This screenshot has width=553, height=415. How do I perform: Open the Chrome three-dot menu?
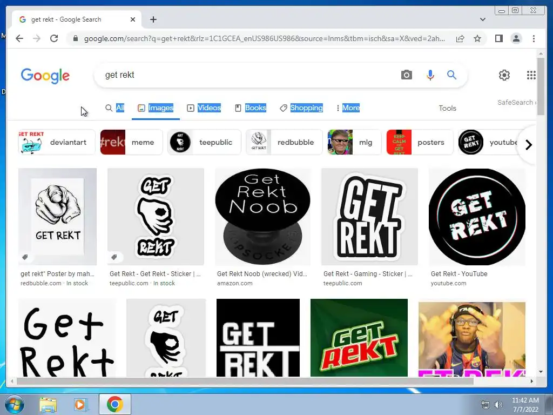coord(534,38)
